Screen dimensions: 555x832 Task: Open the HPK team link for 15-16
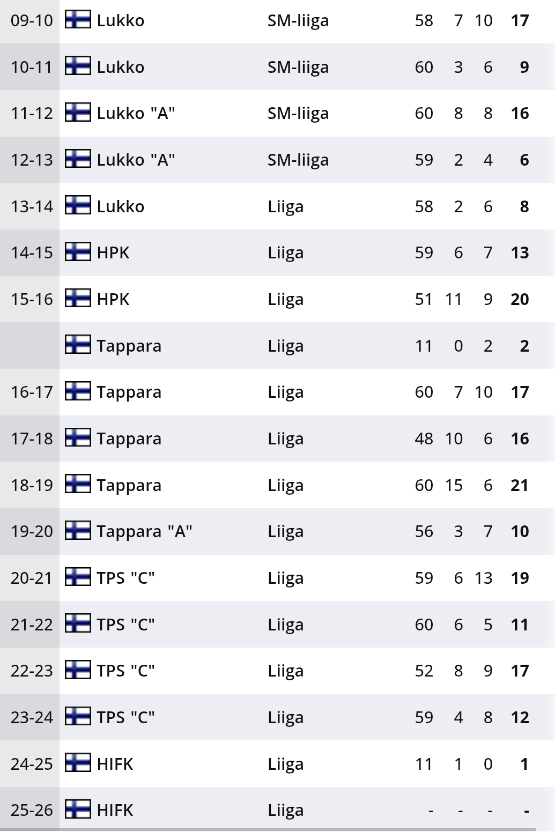(113, 299)
